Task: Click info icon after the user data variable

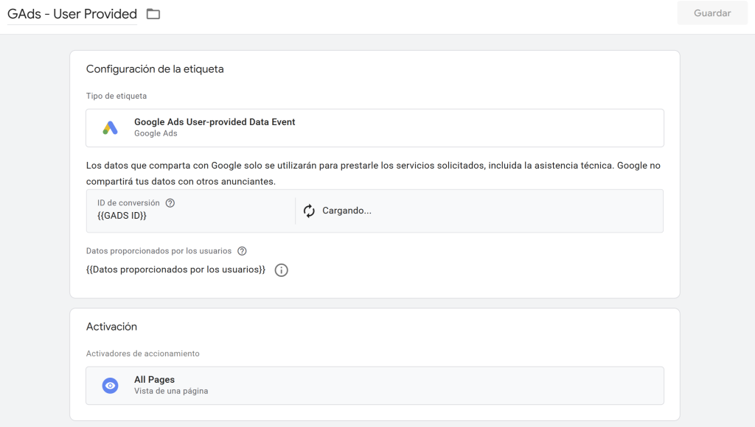Action: [281, 270]
